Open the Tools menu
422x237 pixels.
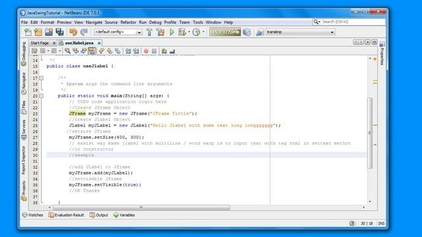(198, 22)
